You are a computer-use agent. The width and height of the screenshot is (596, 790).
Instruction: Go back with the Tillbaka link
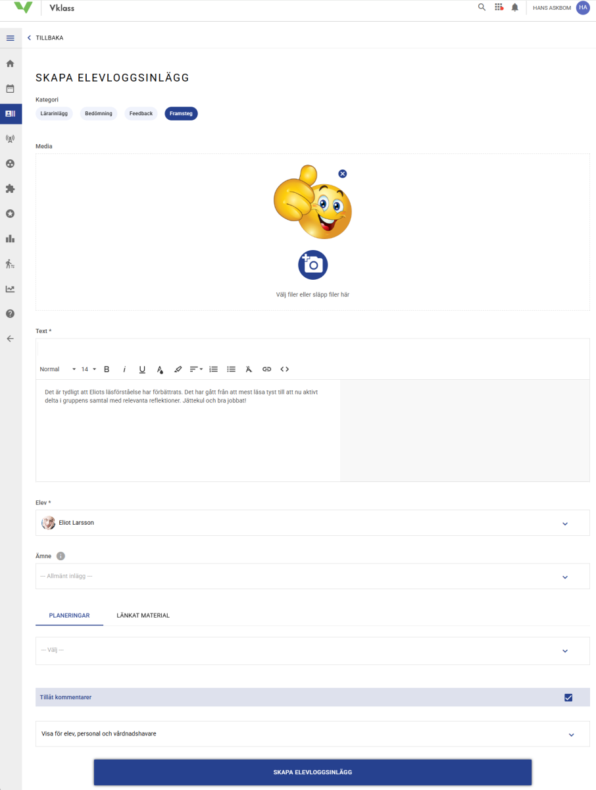(45, 38)
